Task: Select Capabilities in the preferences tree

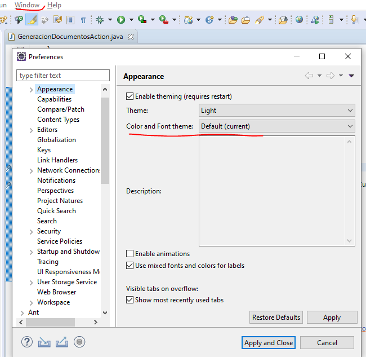Action: tap(55, 99)
